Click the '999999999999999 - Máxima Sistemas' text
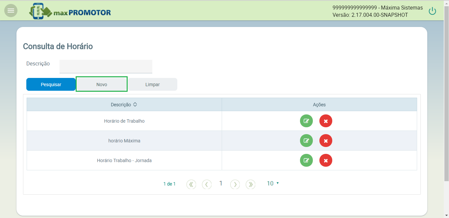 click(378, 8)
